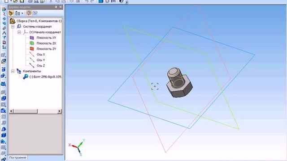
Task: Click the Print icon in top toolbar
Action: click(x=30, y=1)
